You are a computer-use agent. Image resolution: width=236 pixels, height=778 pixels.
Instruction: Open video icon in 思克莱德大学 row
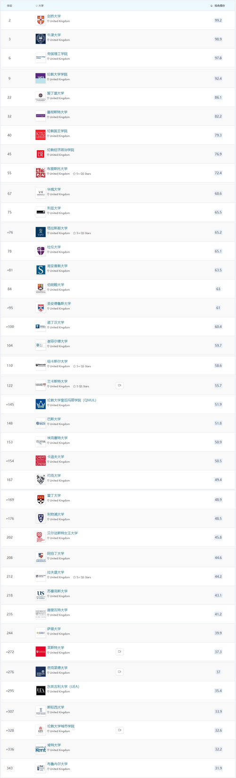pos(119,672)
